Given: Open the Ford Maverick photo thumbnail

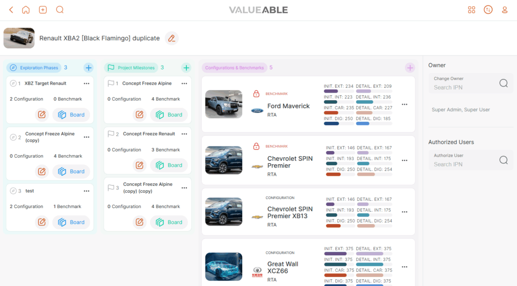Looking at the screenshot, I should click(x=224, y=104).
